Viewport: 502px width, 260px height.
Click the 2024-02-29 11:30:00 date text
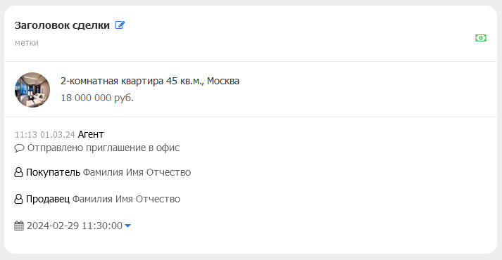coord(75,226)
